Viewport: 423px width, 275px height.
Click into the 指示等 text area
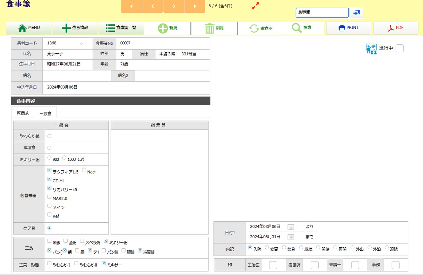159,181
